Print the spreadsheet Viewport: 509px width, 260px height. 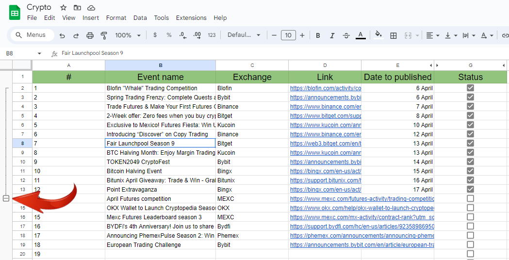[90, 35]
